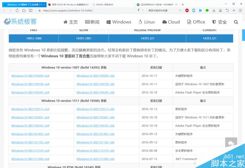Open the Windows10-KB3150513-x86 link
The width and height of the screenshot is (245, 168).
point(96,109)
